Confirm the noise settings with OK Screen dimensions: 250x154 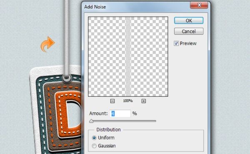pyautogui.click(x=189, y=20)
